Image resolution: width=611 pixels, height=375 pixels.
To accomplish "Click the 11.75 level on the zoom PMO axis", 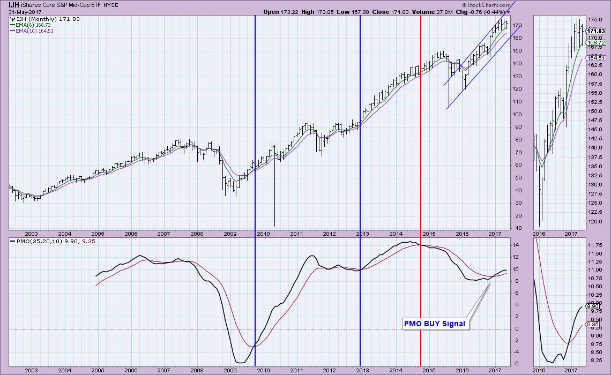I will [594, 245].
